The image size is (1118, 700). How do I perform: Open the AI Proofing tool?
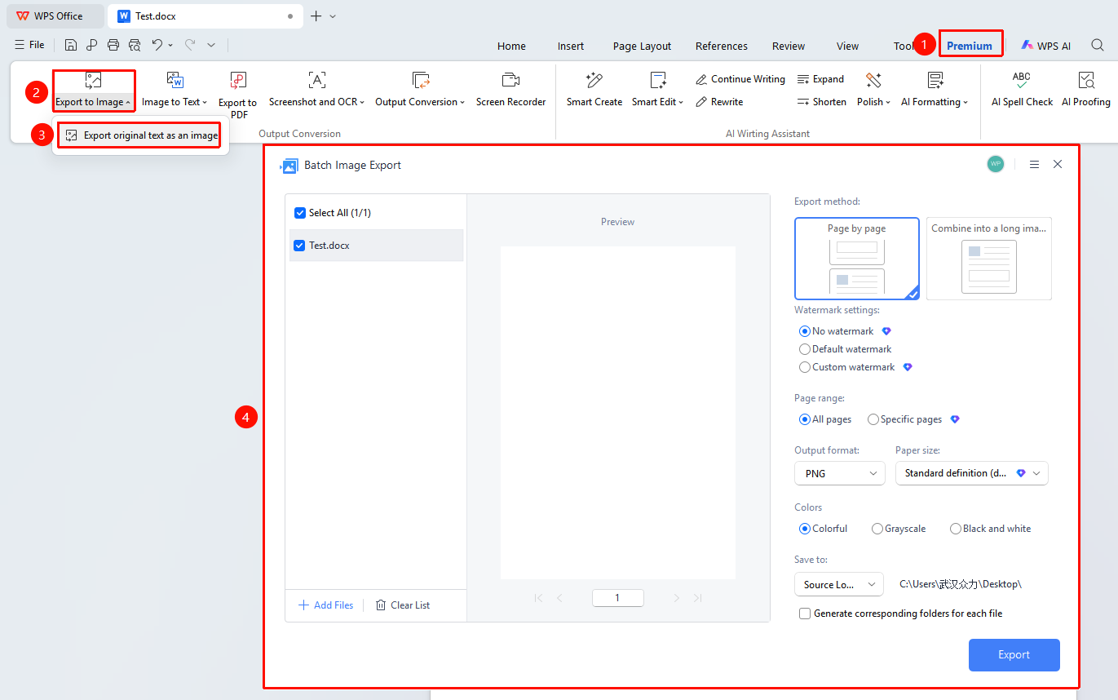point(1085,90)
